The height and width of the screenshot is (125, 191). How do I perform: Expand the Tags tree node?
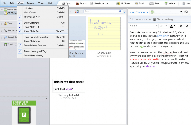[x=2, y=24]
